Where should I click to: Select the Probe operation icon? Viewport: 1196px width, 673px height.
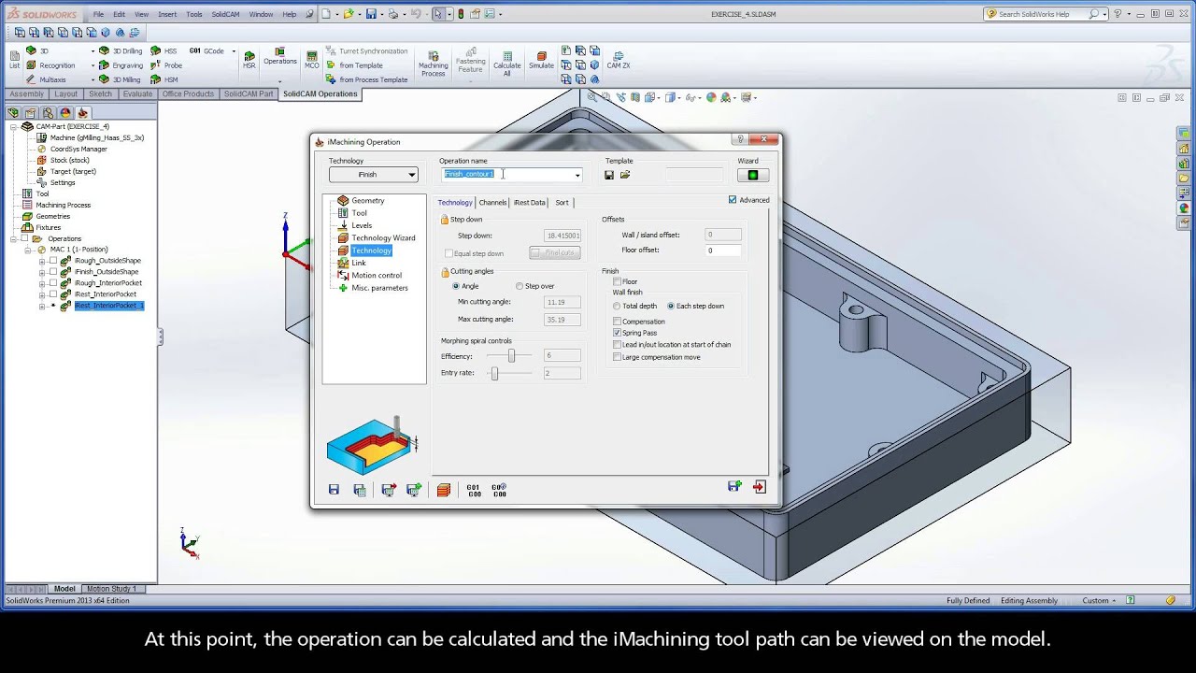(156, 65)
